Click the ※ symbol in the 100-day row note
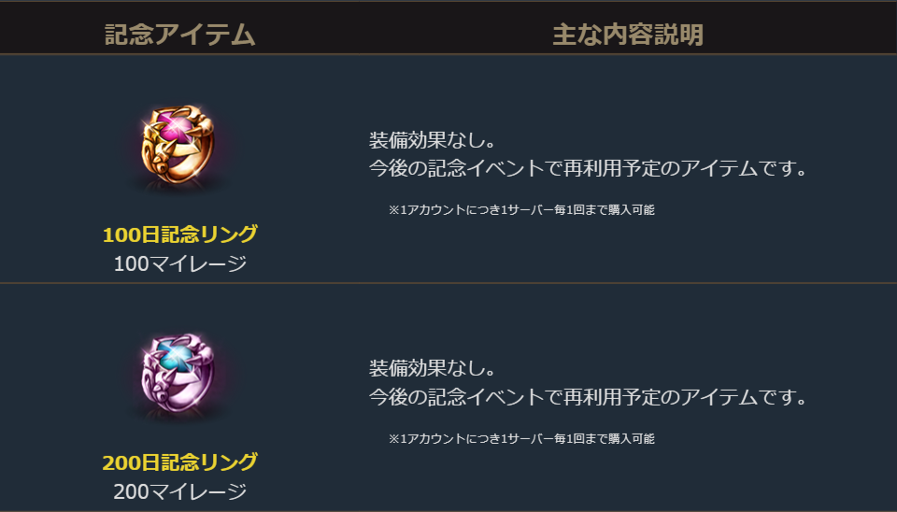The height and width of the screenshot is (512, 897). pyautogui.click(x=393, y=210)
